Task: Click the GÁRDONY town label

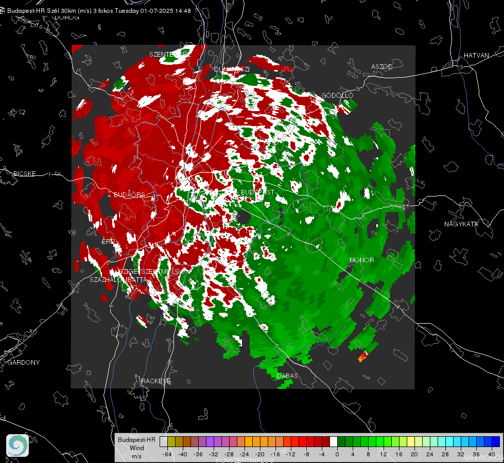Action: click(x=24, y=363)
